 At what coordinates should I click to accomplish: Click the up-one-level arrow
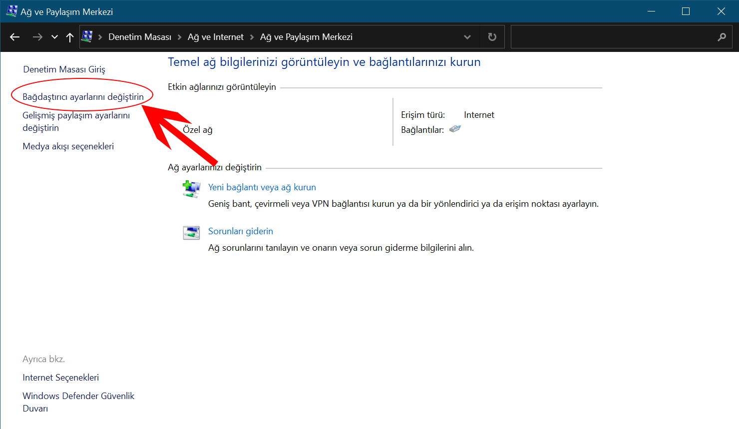[x=69, y=36]
